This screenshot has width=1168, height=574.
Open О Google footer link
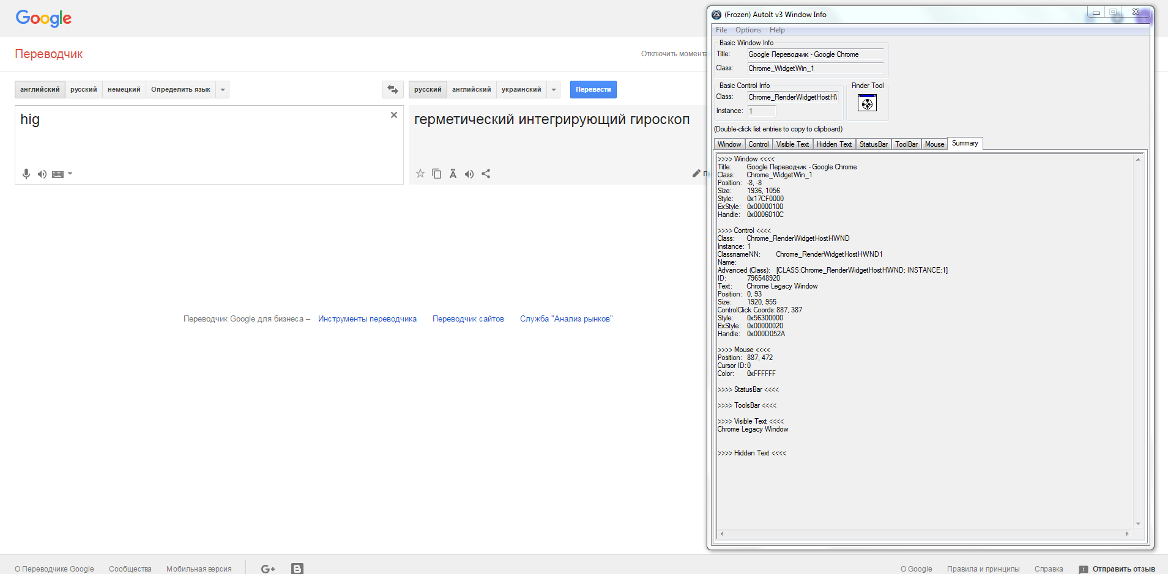917,569
